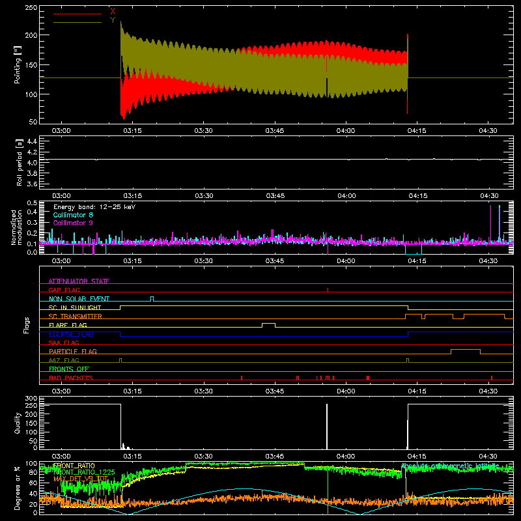Click the PARTICLE_FLAG label

coord(73,351)
